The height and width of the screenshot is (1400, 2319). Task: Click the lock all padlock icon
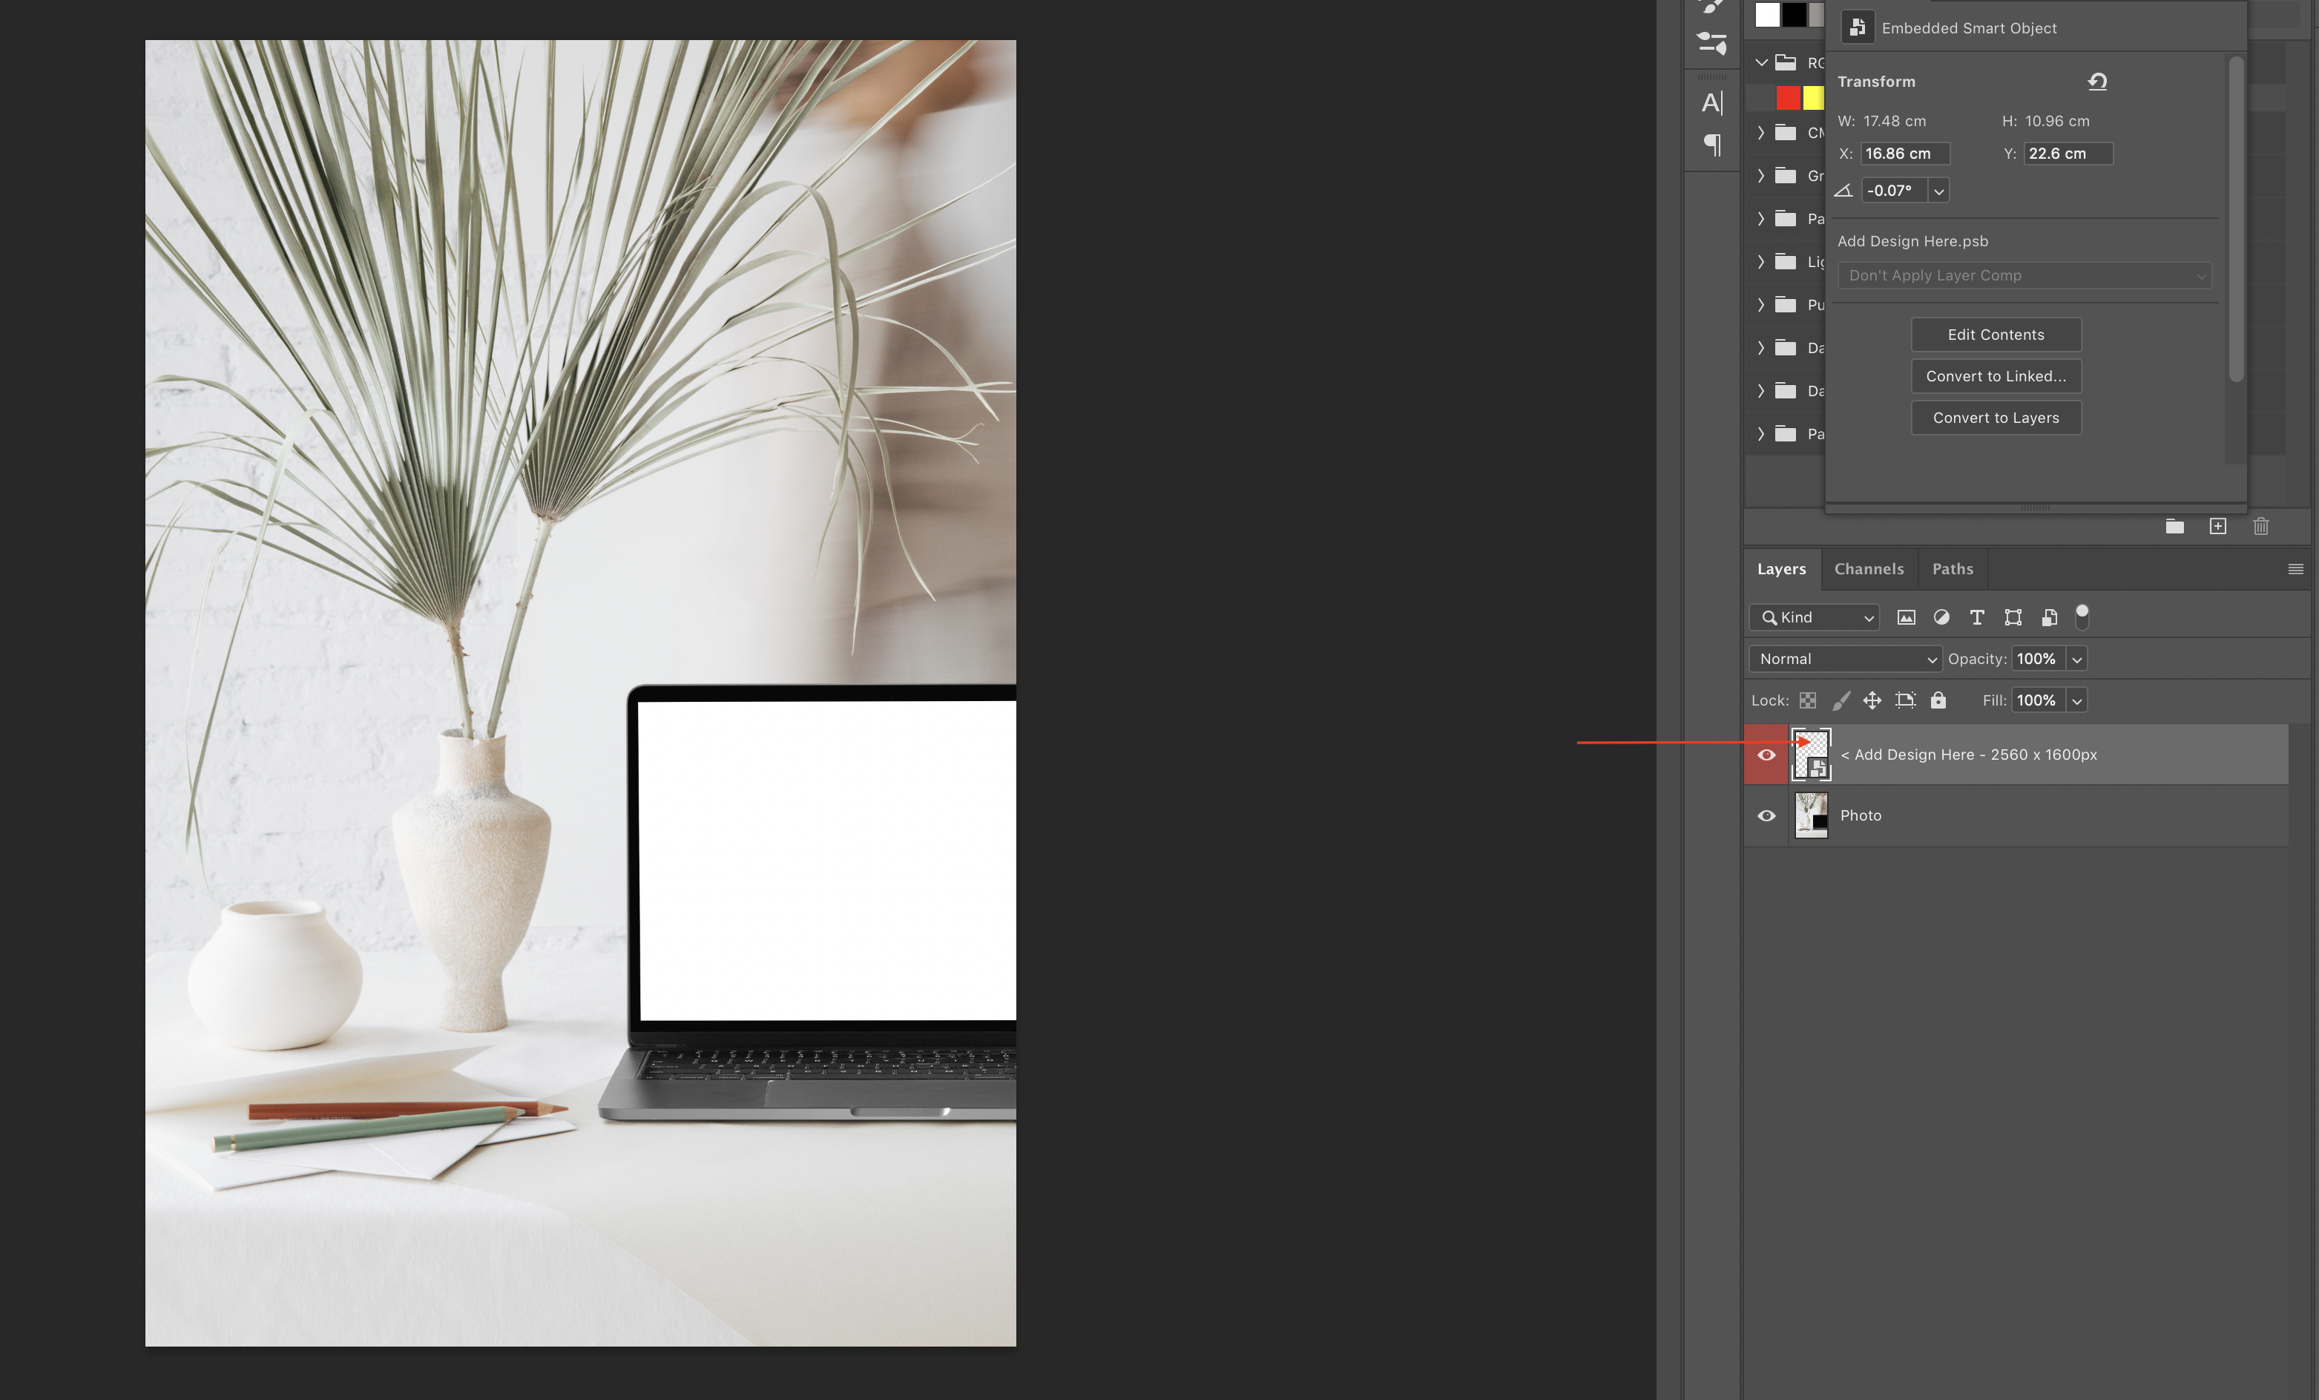tap(1938, 700)
